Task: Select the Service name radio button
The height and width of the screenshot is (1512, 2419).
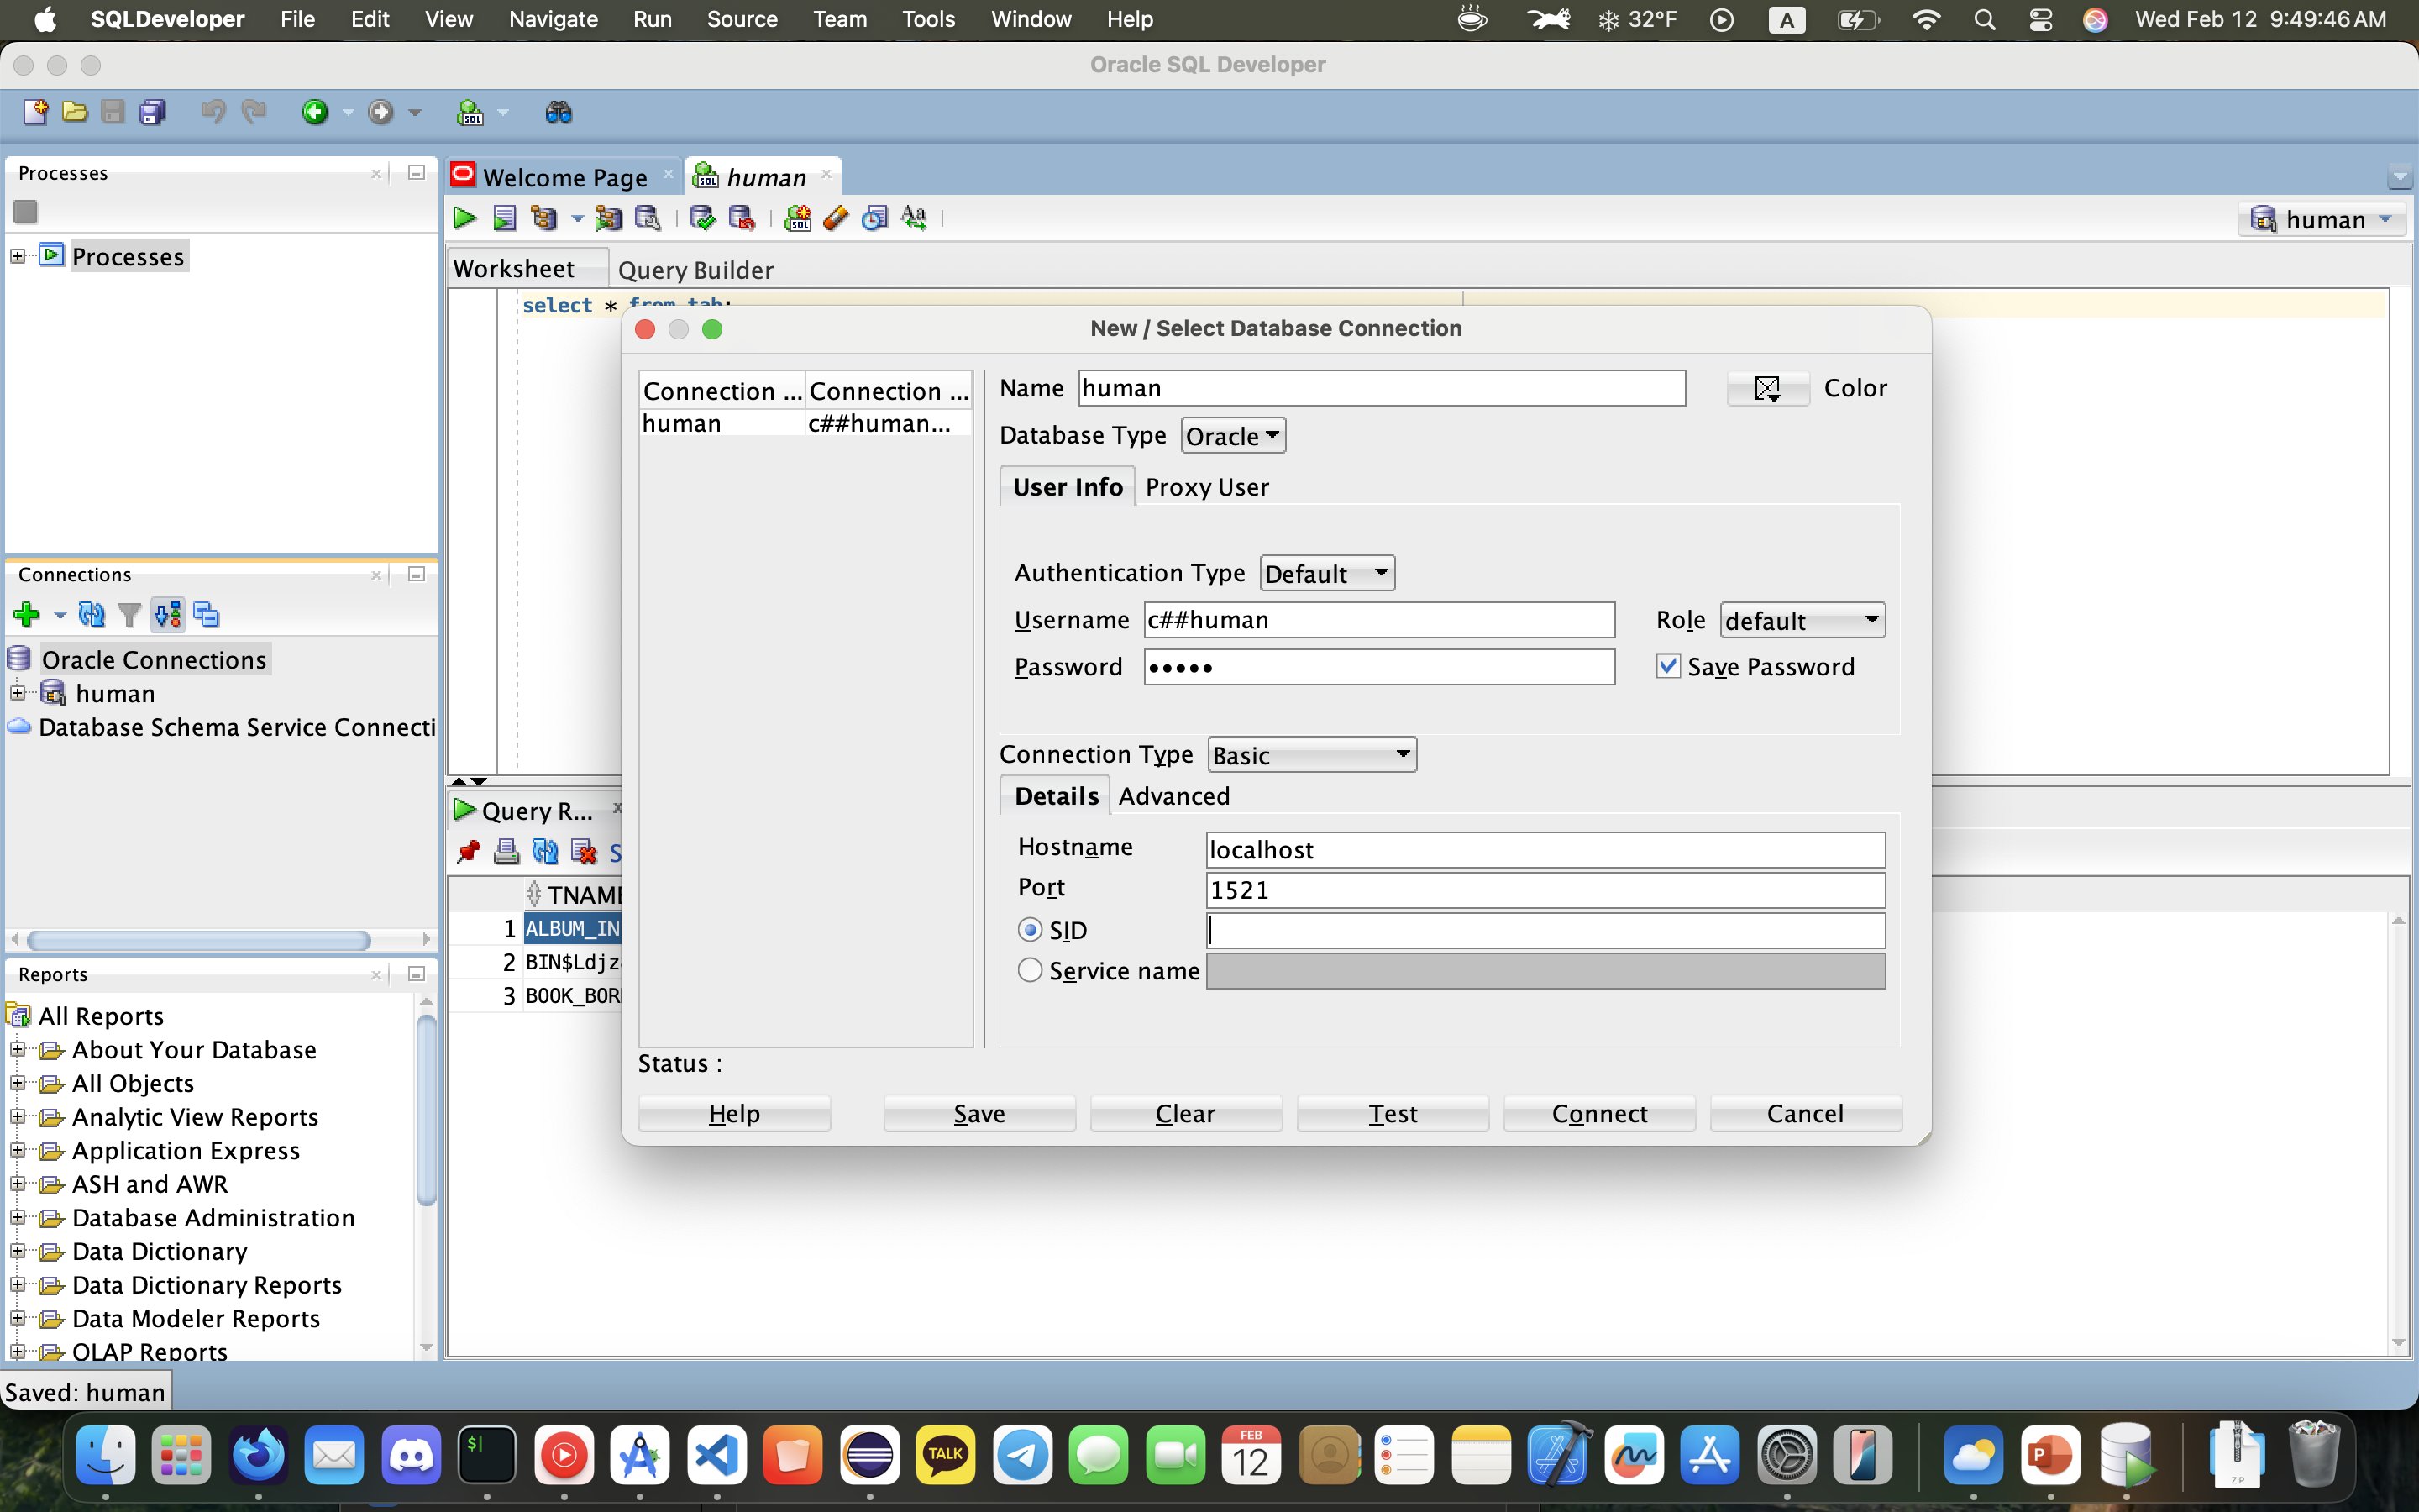Action: [1030, 970]
